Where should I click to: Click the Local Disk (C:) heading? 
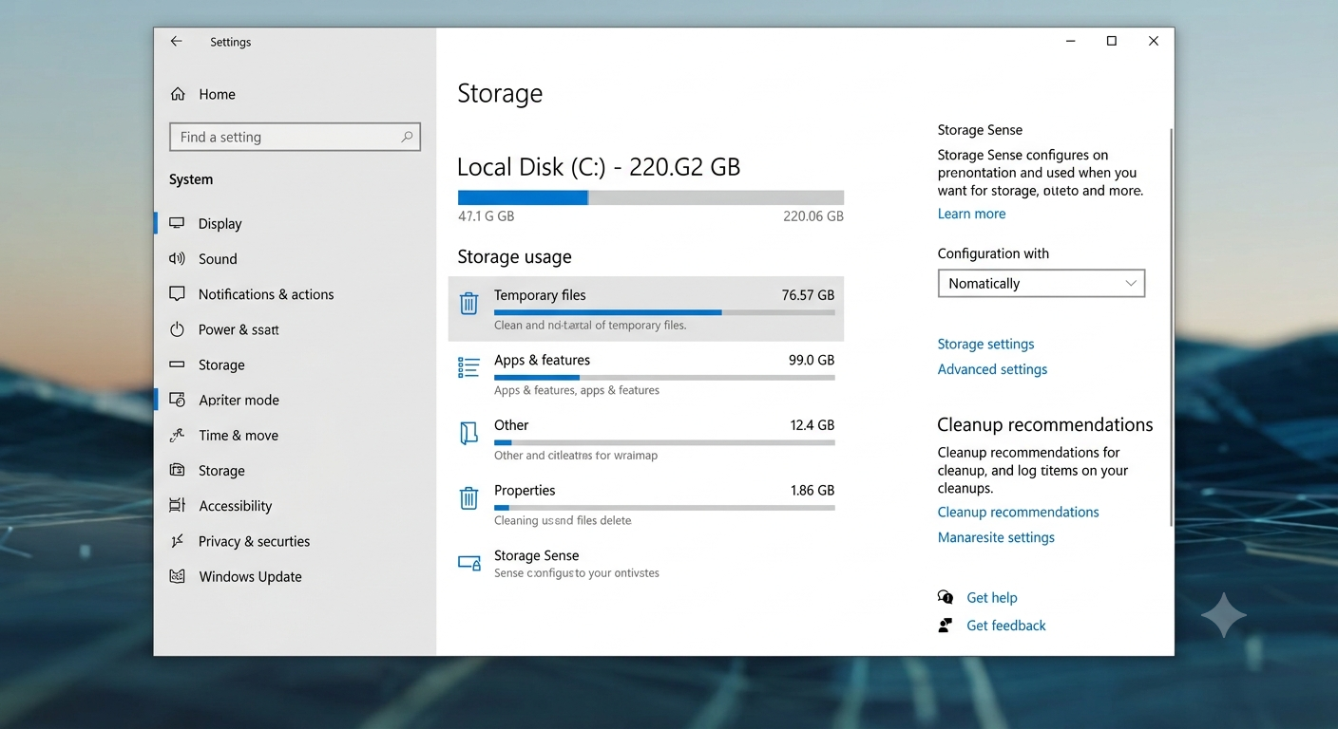599,167
